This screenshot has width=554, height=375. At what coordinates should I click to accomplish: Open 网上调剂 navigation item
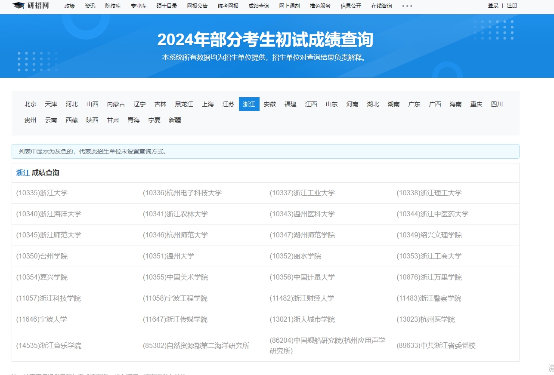[x=289, y=6]
